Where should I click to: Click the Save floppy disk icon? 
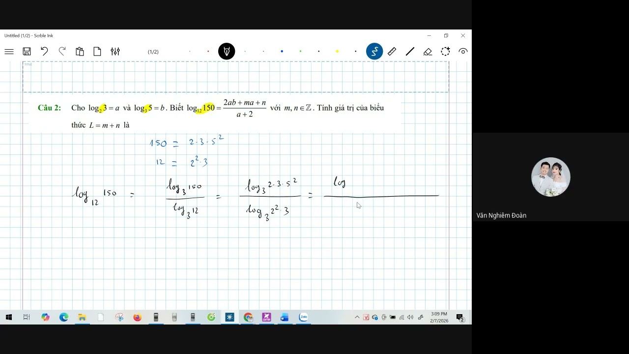(x=27, y=52)
